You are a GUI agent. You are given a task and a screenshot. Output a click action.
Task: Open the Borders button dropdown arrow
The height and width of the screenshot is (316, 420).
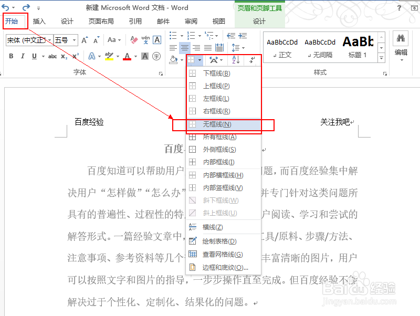tap(200, 60)
